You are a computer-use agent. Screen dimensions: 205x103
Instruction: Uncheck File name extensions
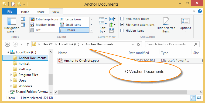(122, 25)
